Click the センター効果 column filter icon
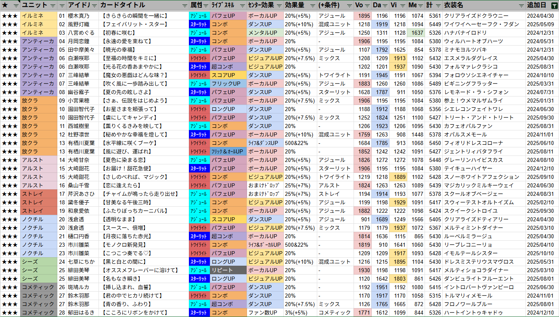 point(279,6)
